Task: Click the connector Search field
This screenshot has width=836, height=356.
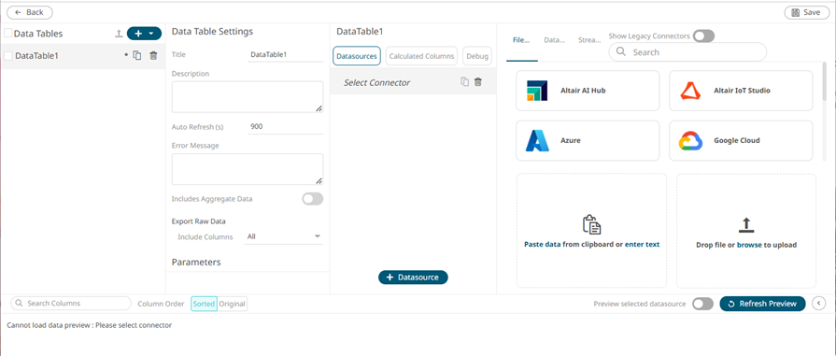Action: pos(687,51)
